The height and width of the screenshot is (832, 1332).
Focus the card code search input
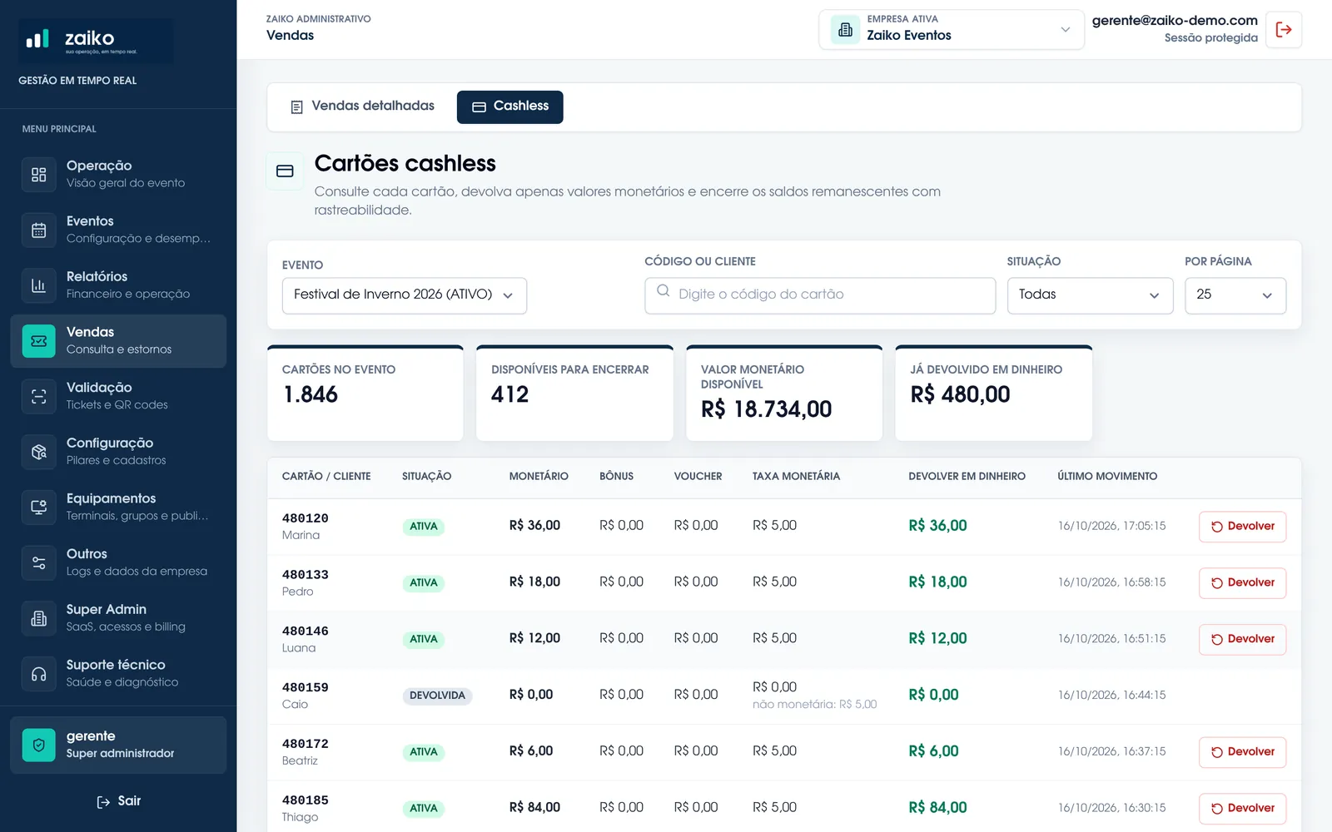(820, 295)
